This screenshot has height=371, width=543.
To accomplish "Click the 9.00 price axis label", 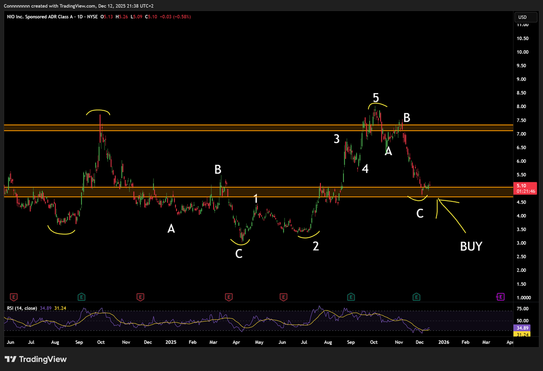I will pos(522,79).
